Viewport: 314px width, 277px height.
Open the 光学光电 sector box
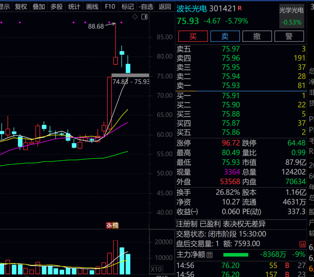tap(291, 16)
